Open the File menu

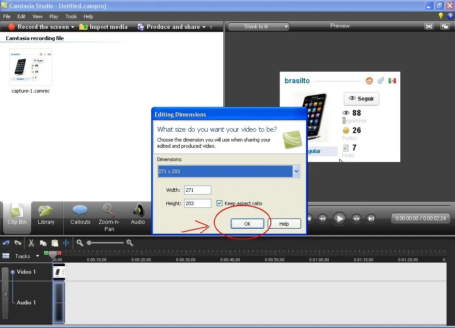(x=7, y=16)
